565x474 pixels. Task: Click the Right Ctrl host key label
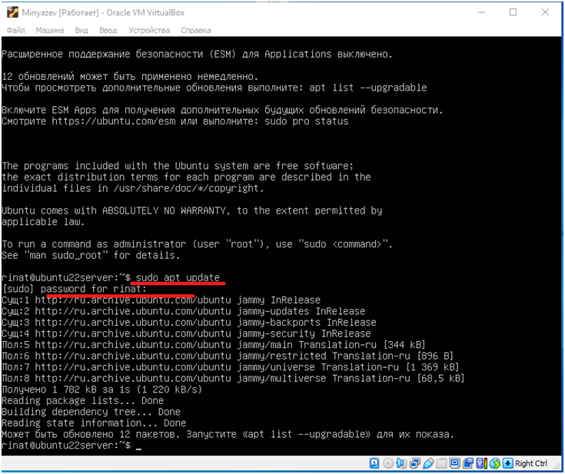pyautogui.click(x=531, y=463)
